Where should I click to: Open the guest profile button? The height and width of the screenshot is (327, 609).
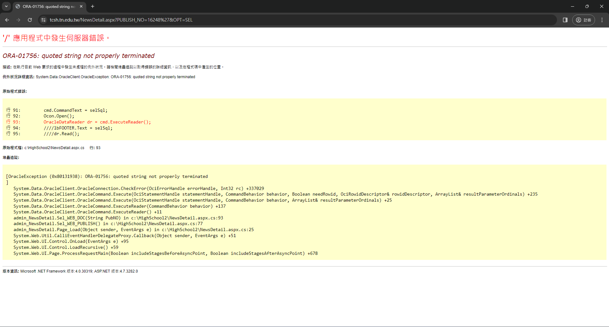583,20
